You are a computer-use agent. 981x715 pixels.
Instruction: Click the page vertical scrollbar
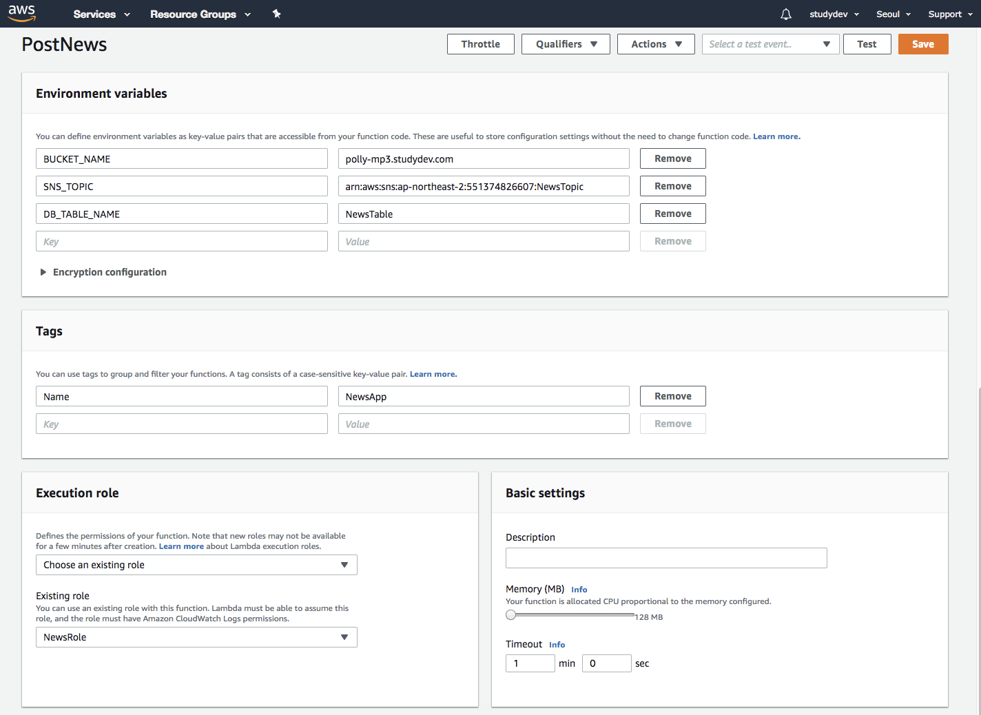pyautogui.click(x=978, y=551)
